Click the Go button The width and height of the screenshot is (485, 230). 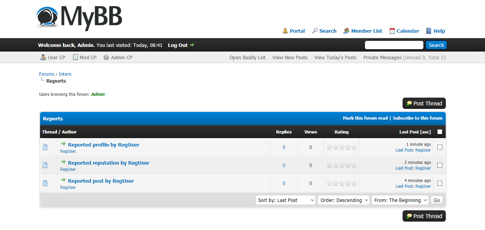437,200
